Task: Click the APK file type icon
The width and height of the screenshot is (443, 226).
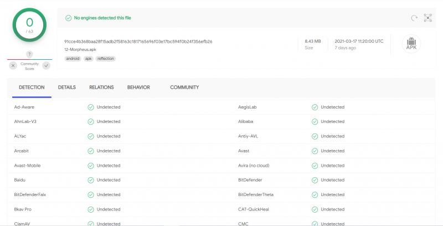Action: click(411, 44)
